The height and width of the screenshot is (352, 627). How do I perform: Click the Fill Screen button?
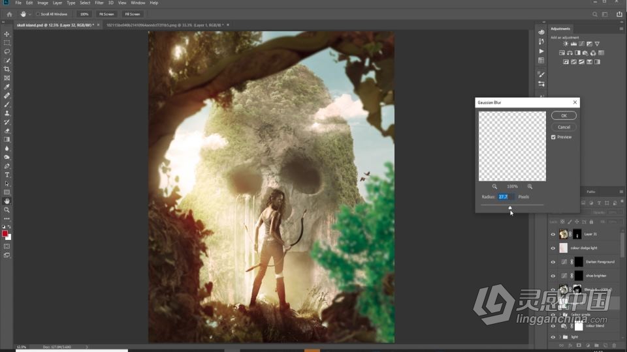click(x=133, y=14)
